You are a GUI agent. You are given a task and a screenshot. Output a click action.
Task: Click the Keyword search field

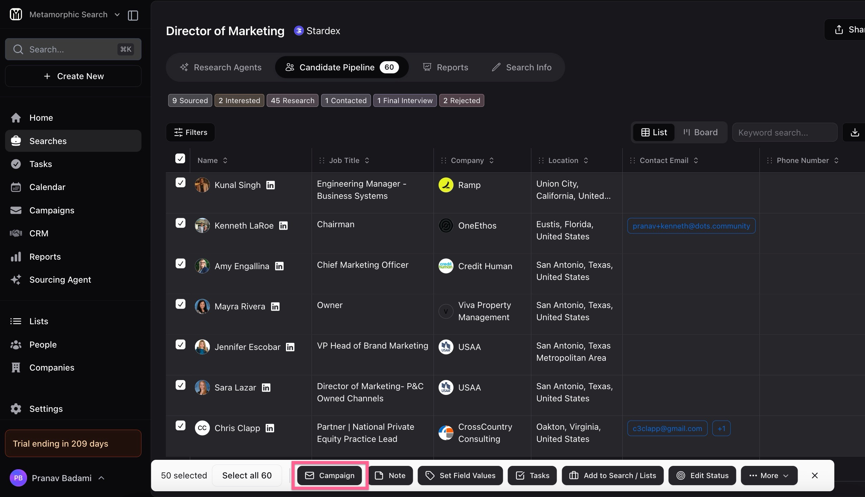[784, 133]
